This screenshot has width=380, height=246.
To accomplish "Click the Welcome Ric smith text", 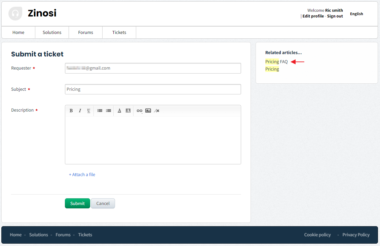I will (x=325, y=10).
